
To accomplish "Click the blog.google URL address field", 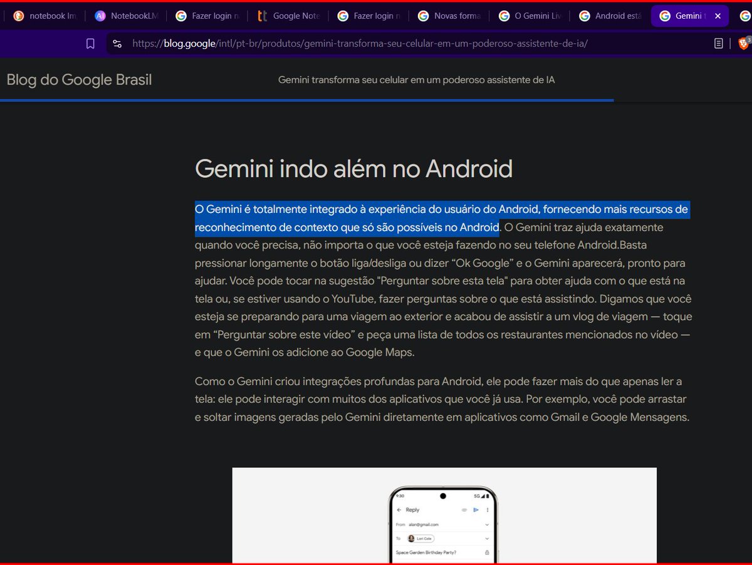I will (x=360, y=43).
